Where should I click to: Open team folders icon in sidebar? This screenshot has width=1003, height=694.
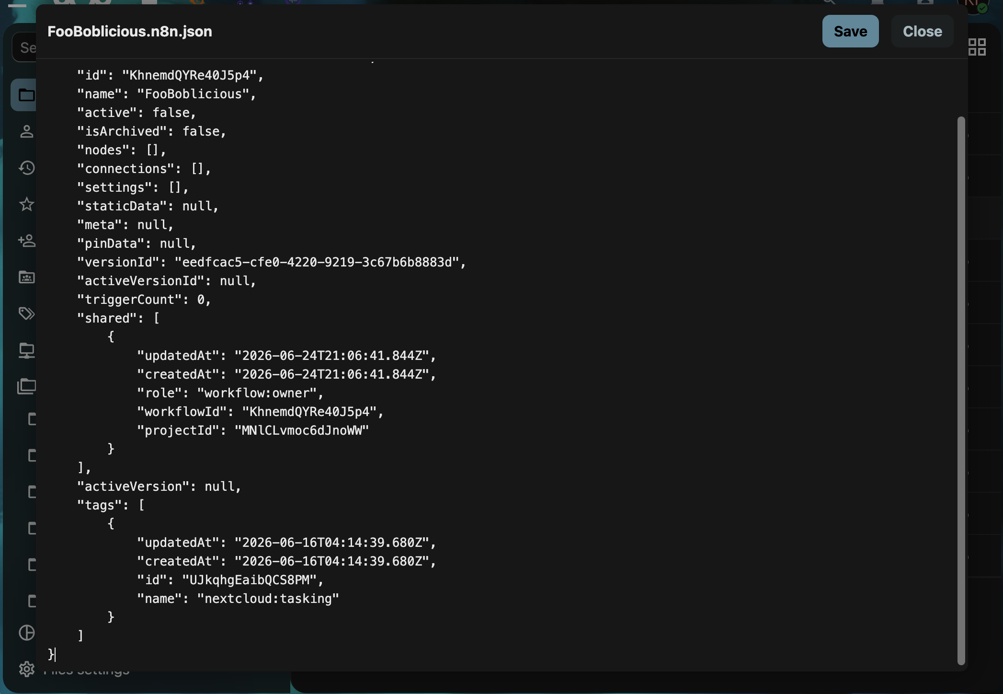point(26,277)
